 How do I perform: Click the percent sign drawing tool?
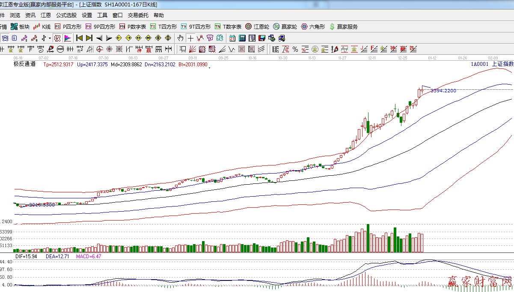point(295,49)
